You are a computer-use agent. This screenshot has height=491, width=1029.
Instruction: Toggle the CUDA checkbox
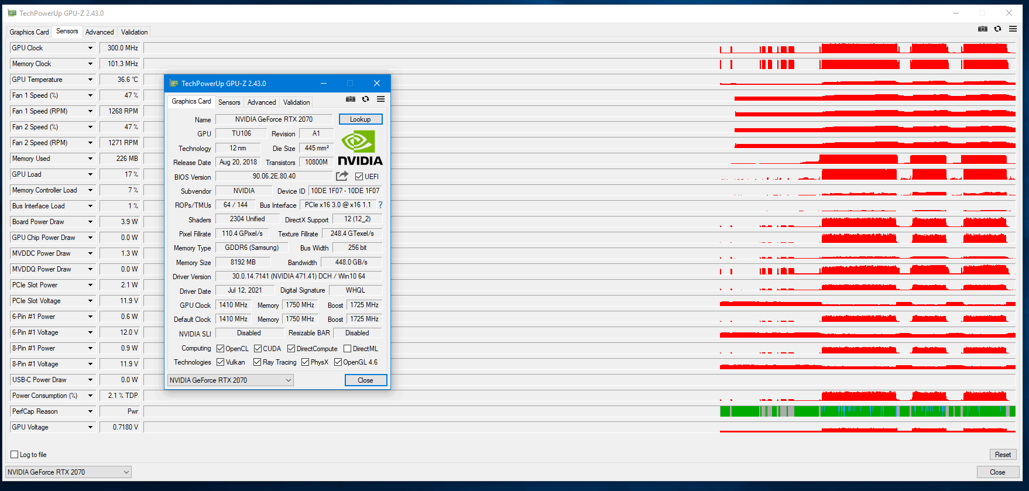pyautogui.click(x=258, y=348)
